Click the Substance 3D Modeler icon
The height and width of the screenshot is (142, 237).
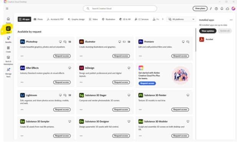(x=141, y=121)
